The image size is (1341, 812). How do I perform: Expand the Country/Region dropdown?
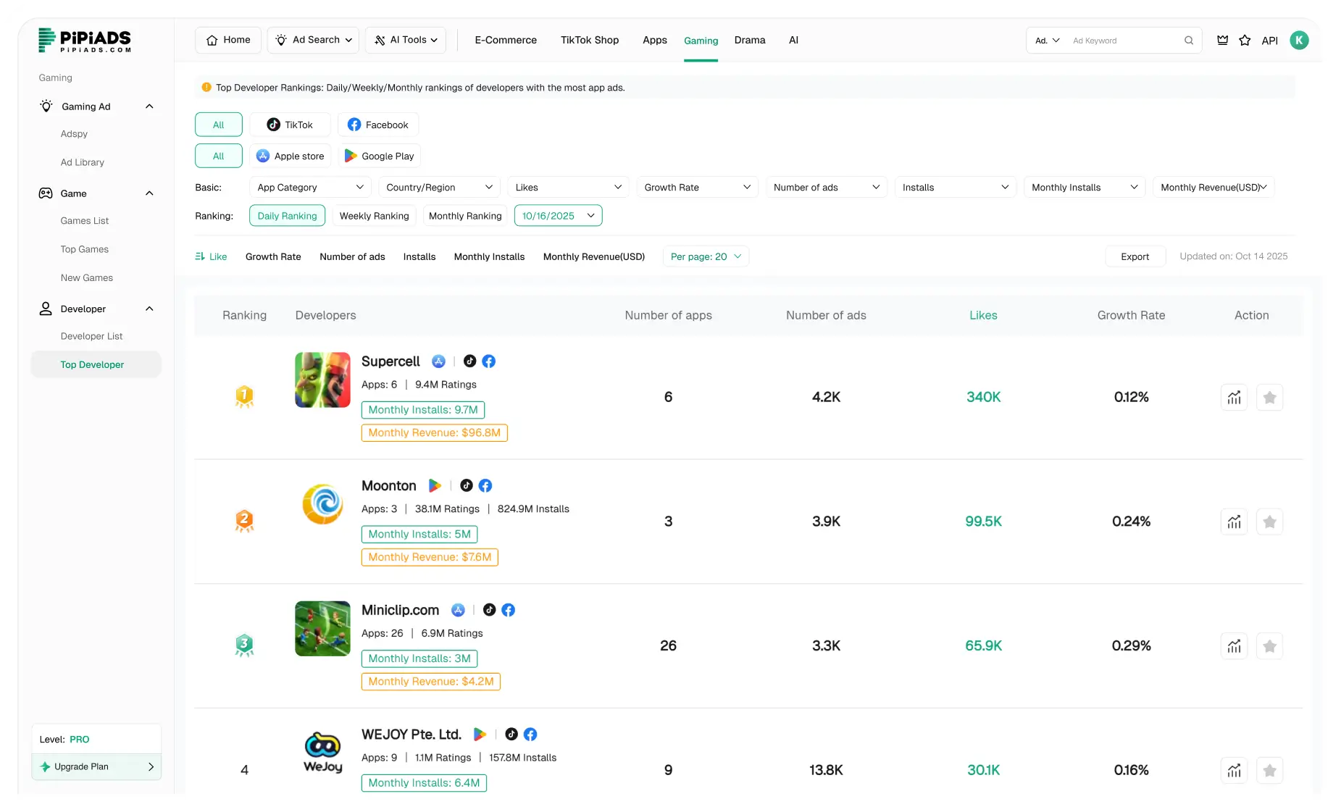[x=438, y=187]
